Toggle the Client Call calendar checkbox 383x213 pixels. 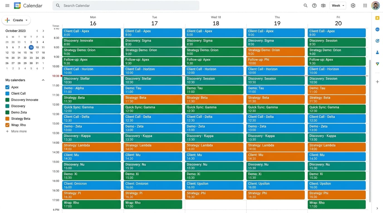8,93
